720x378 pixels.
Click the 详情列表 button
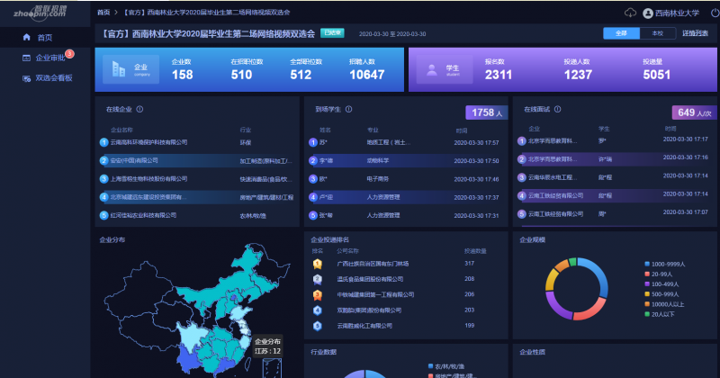tap(695, 32)
